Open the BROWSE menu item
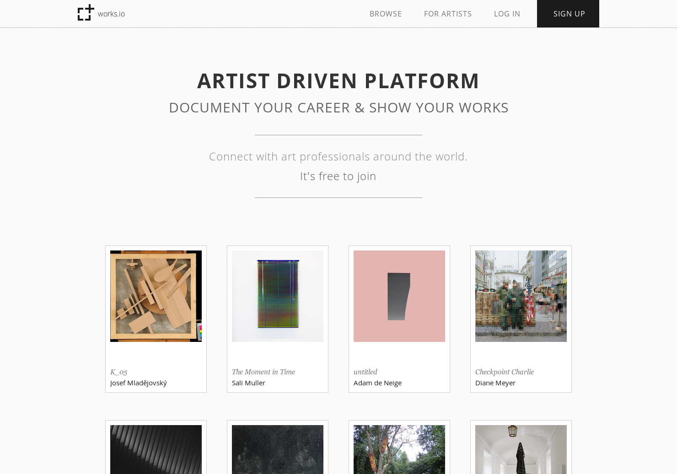Image resolution: width=677 pixels, height=474 pixels. (x=386, y=14)
